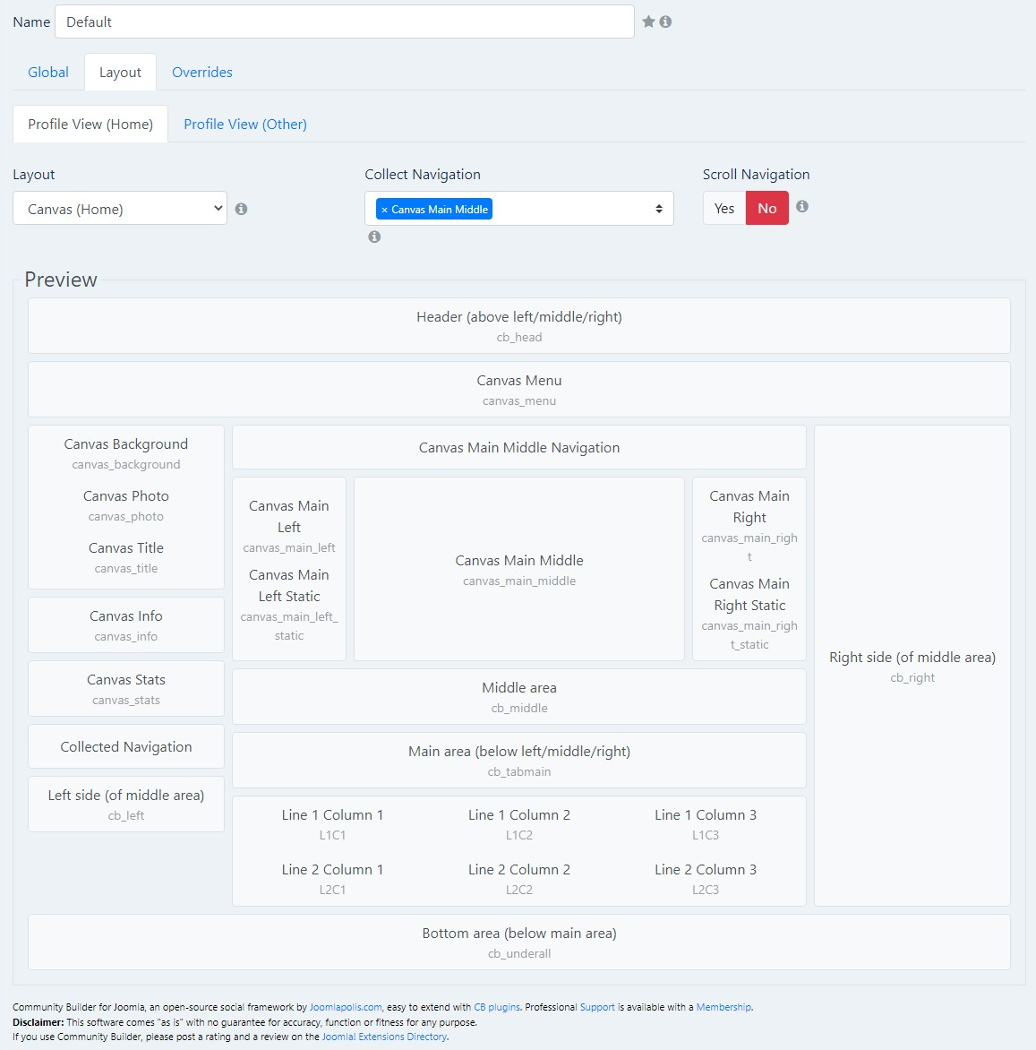Click info icon below Collect Navigation
Viewport: 1036px width, 1050px height.
(375, 237)
